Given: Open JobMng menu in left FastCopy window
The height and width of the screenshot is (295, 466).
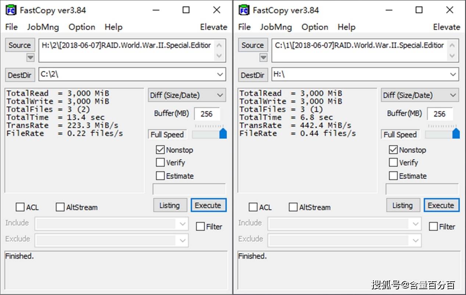Looking at the screenshot, I should pos(43,27).
